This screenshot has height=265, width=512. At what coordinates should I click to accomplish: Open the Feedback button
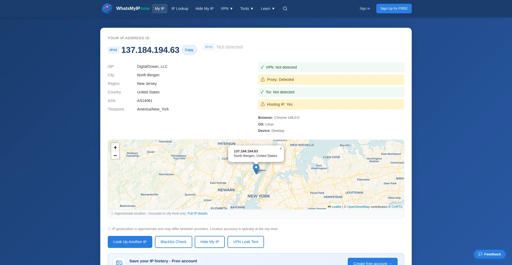490,254
